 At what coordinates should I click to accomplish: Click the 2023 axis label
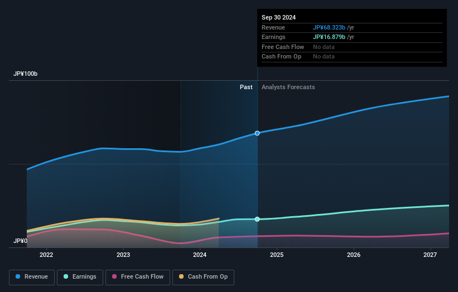click(123, 255)
